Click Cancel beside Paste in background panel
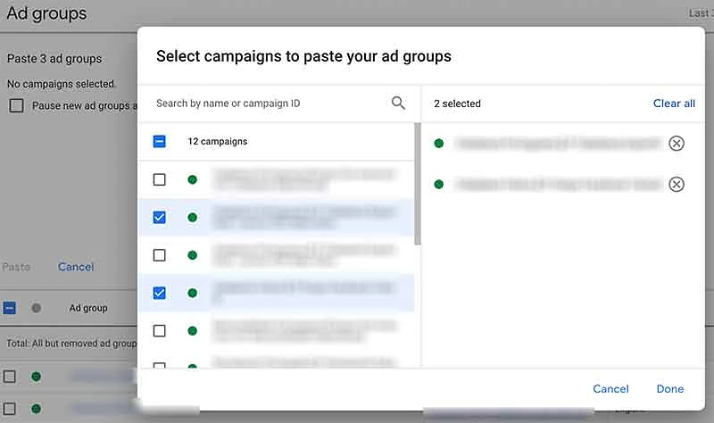Screen dimensions: 714x423 point(76,267)
